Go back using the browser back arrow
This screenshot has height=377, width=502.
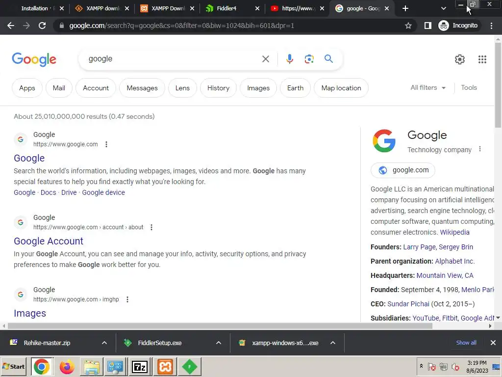click(x=11, y=26)
